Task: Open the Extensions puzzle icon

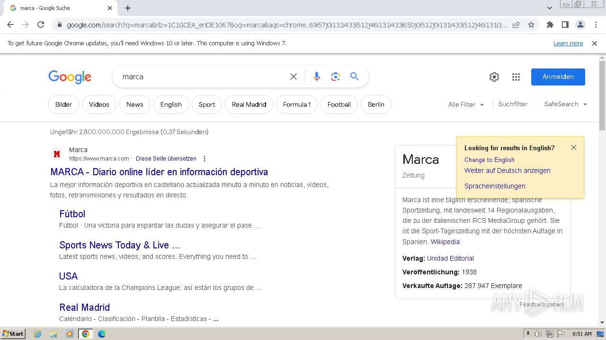Action: coord(550,25)
